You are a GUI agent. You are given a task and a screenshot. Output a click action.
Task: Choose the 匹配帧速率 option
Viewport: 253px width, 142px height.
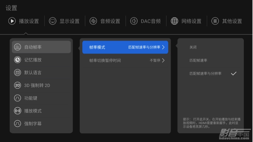click(x=198, y=60)
